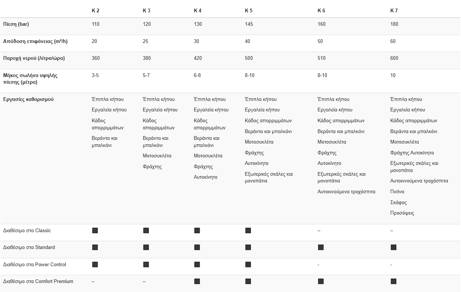Screen dimensions: 461x292
Task: Click the Power Control square for K 4
Action: (x=197, y=265)
